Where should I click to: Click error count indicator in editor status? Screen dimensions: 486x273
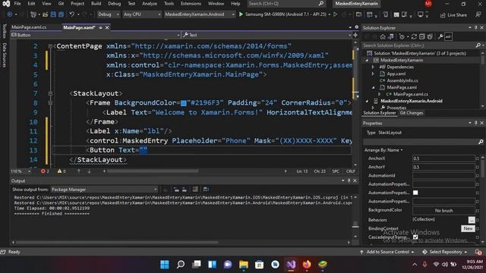45,171
